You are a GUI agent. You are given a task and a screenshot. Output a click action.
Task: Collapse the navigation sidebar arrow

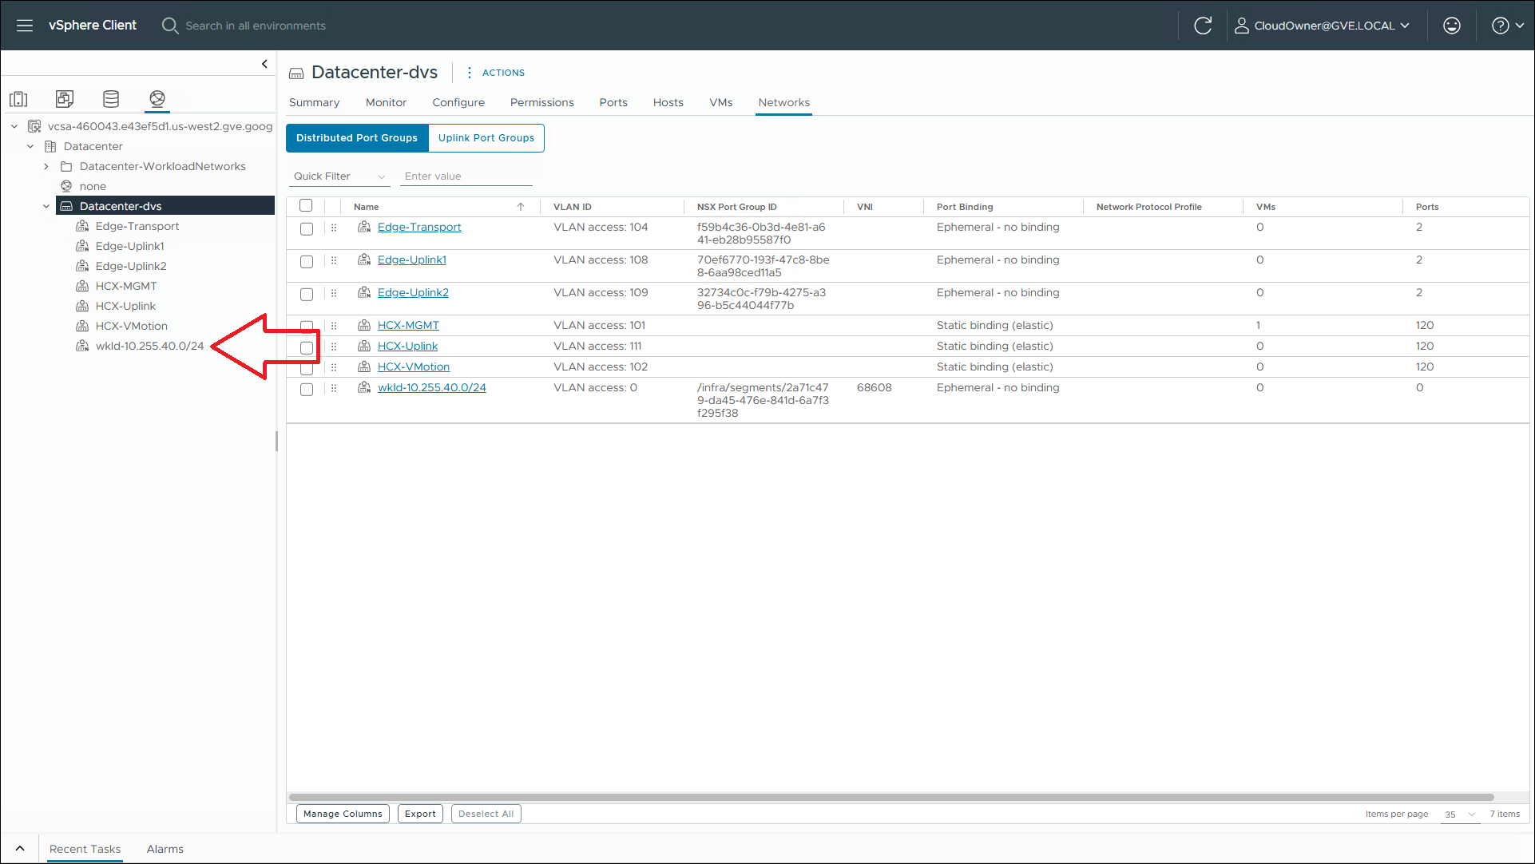point(264,64)
